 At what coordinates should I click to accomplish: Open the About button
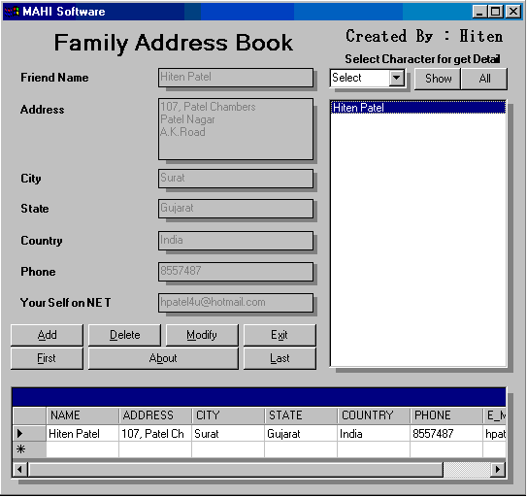(163, 358)
